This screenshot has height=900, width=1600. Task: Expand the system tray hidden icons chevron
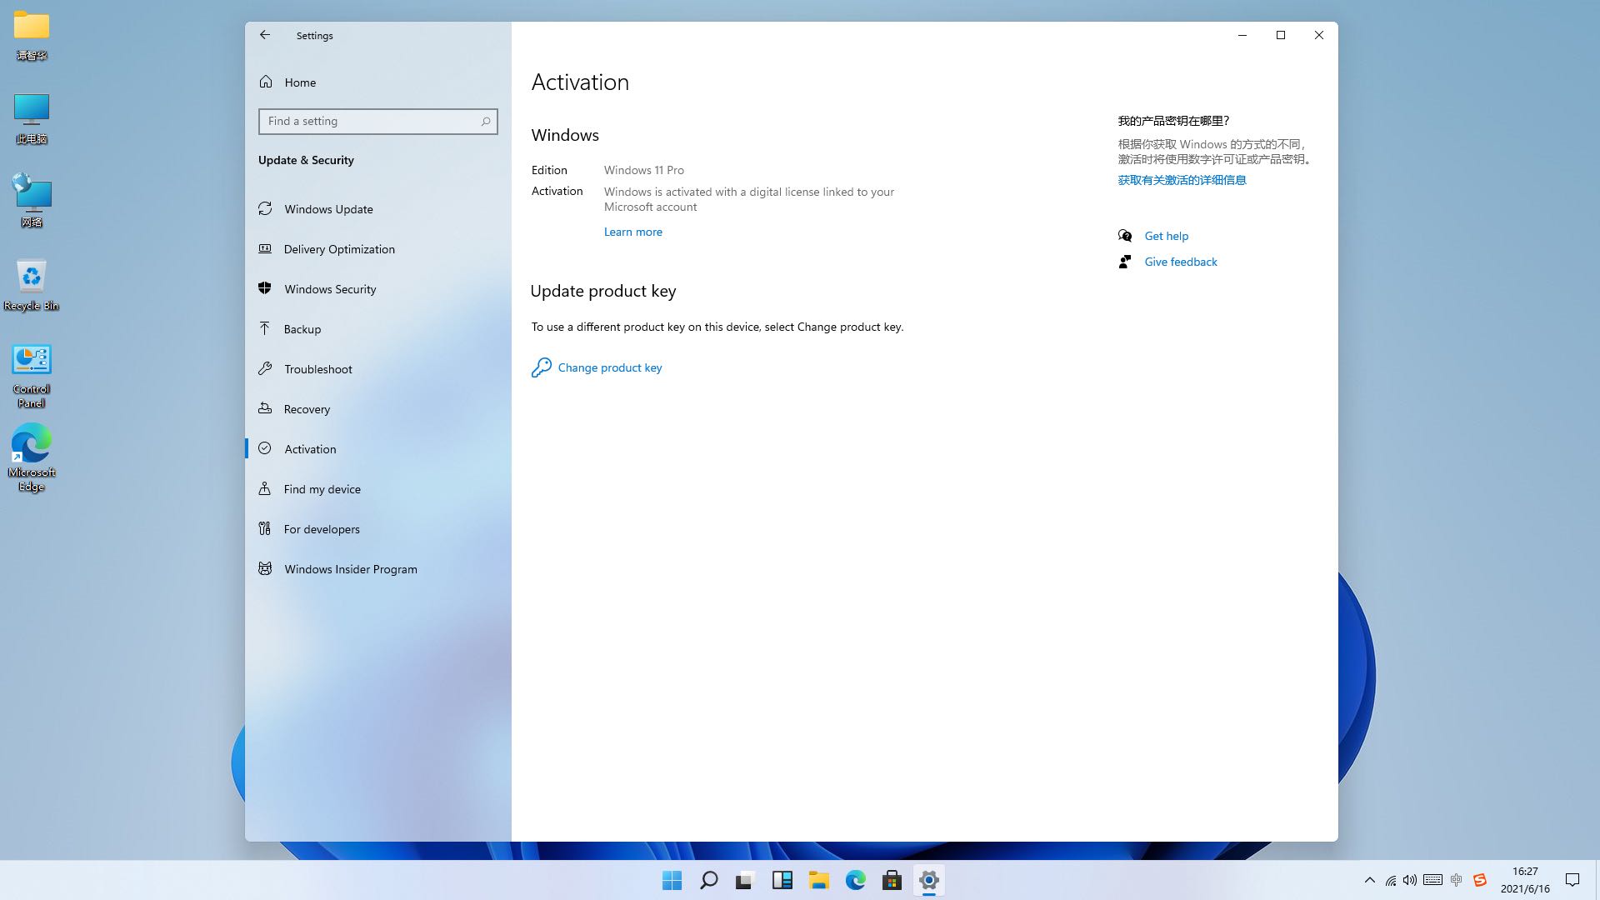point(1369,880)
